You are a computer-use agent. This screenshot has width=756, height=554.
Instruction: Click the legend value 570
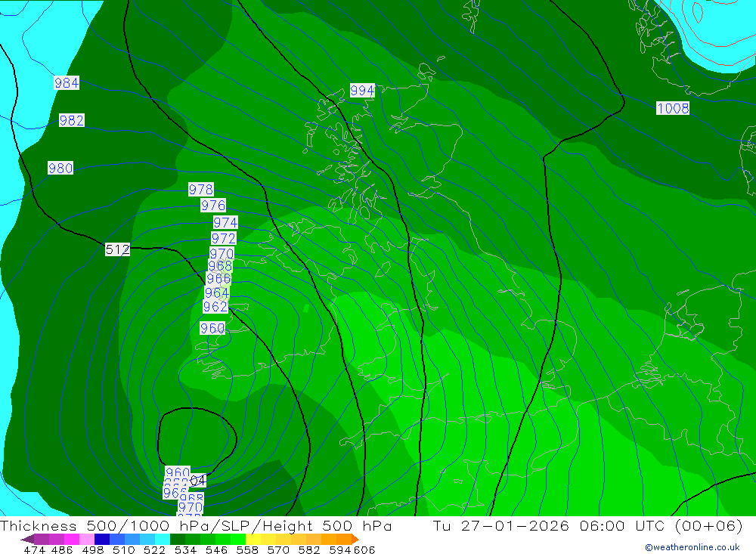[x=277, y=550]
